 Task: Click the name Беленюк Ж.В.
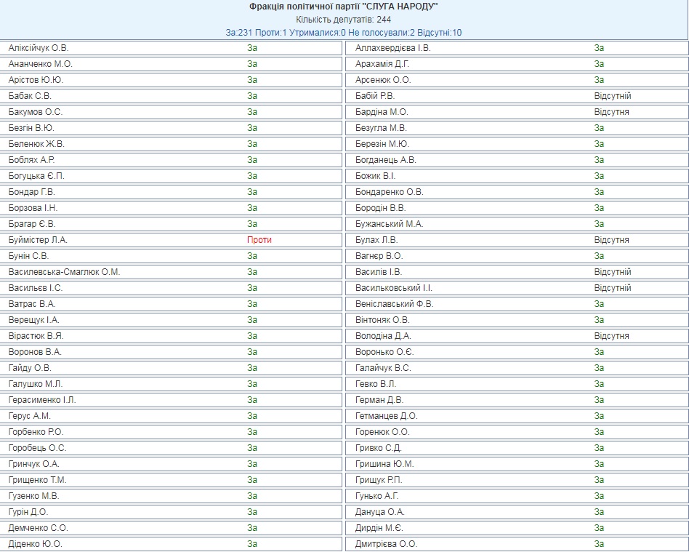[x=36, y=144]
